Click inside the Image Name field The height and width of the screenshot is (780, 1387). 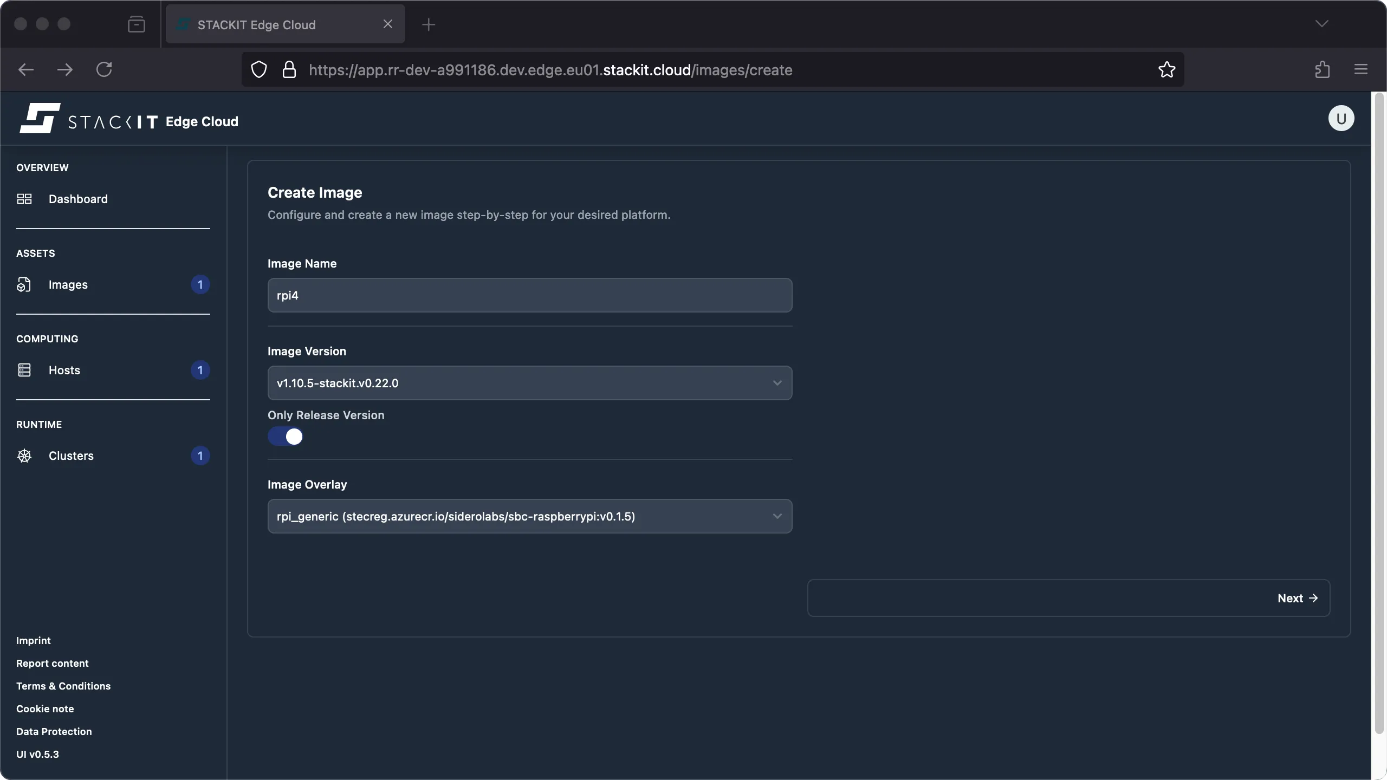click(x=529, y=295)
